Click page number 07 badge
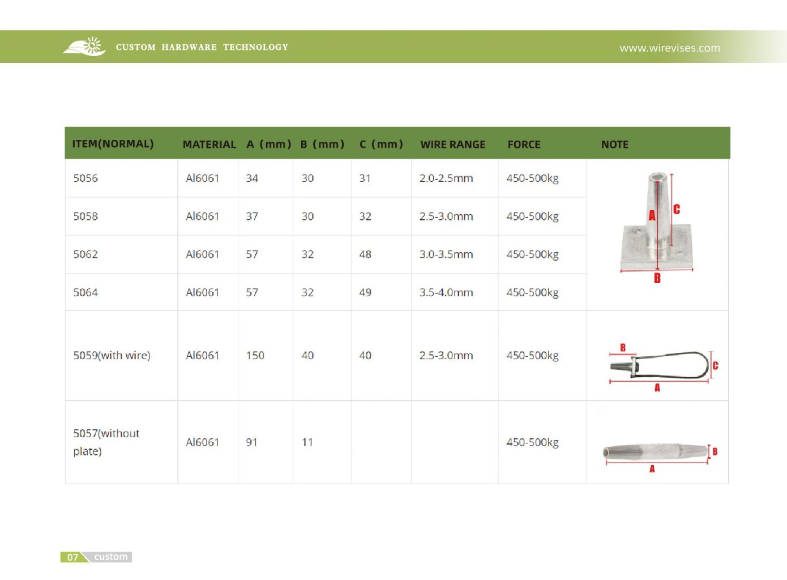The width and height of the screenshot is (787, 580). (72, 557)
